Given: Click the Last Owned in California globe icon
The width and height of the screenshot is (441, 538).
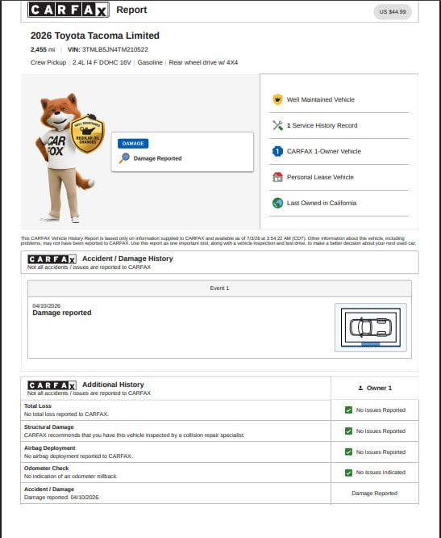Looking at the screenshot, I should pos(277,203).
